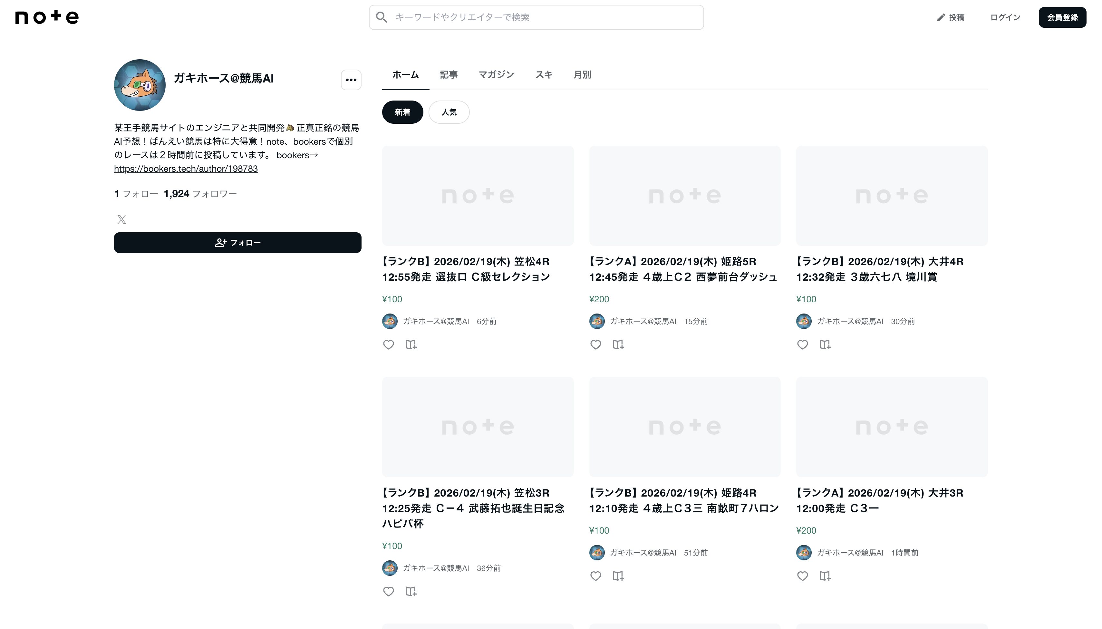Click the note logo in the header
The height and width of the screenshot is (629, 1102).
pyautogui.click(x=47, y=17)
